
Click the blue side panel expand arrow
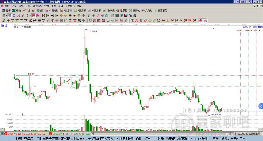pos(261,106)
